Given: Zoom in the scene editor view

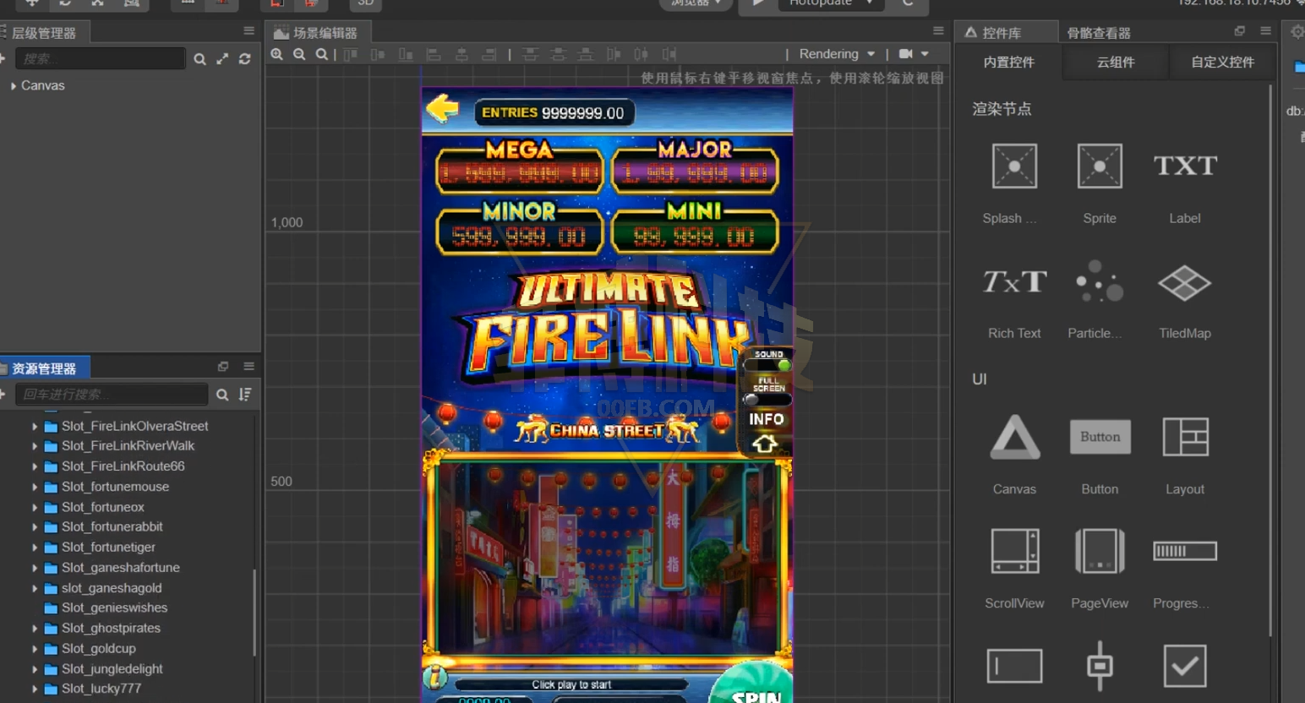Looking at the screenshot, I should click(x=276, y=54).
